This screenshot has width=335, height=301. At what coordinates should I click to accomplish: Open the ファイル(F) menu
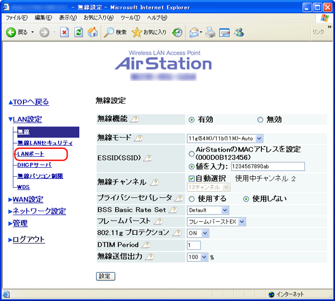16,18
